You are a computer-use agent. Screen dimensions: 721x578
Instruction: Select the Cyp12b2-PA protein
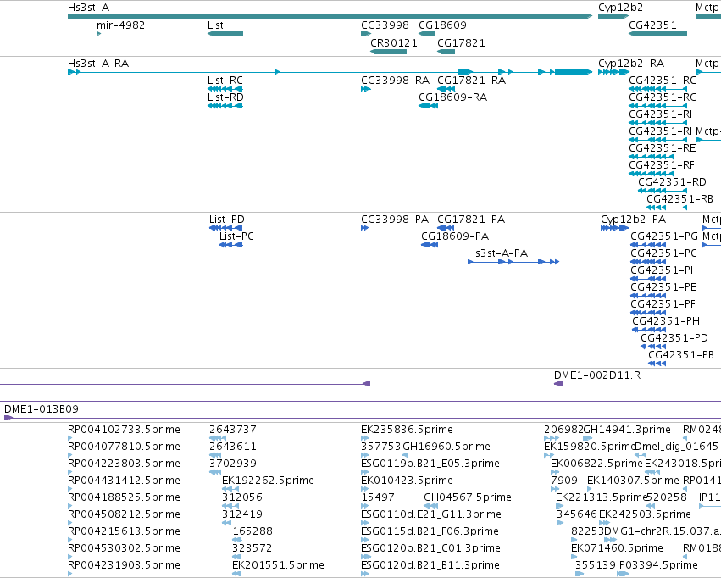[x=615, y=228]
